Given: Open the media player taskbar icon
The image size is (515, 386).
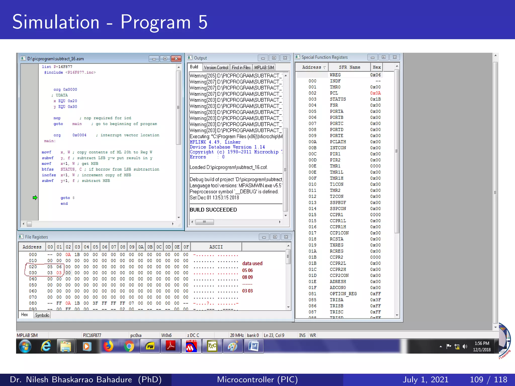Looking at the screenshot, I should (x=87, y=346).
